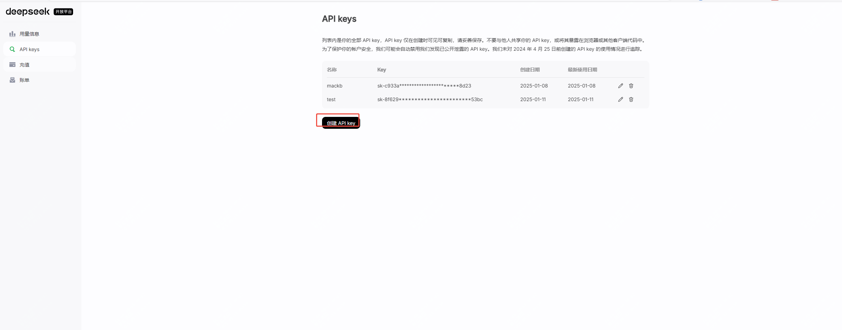Click the bill icon next to 账单

click(12, 80)
